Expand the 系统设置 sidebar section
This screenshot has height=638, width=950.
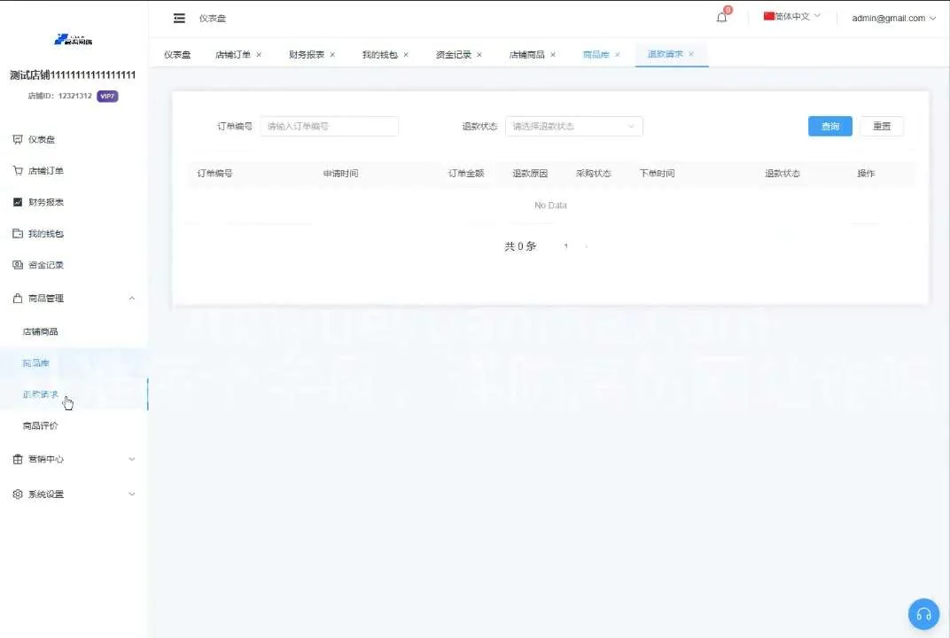(132, 494)
